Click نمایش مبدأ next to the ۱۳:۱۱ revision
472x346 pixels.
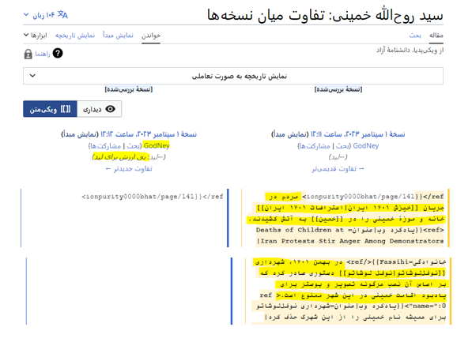pos(290,134)
